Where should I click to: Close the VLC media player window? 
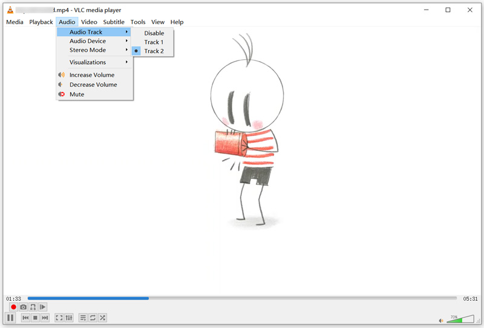(x=470, y=10)
